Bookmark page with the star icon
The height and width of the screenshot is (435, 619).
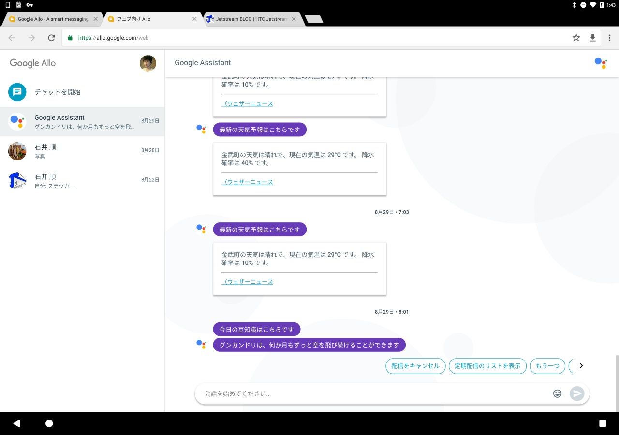click(x=576, y=38)
